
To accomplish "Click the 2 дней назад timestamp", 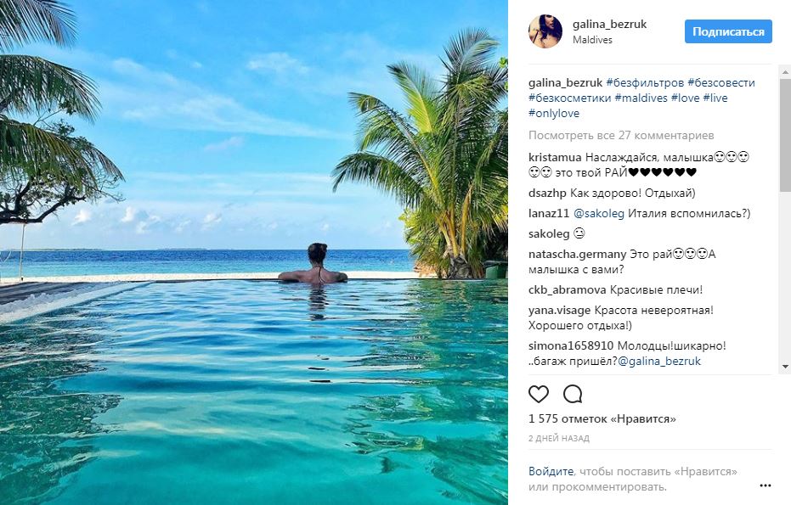I will coord(558,438).
